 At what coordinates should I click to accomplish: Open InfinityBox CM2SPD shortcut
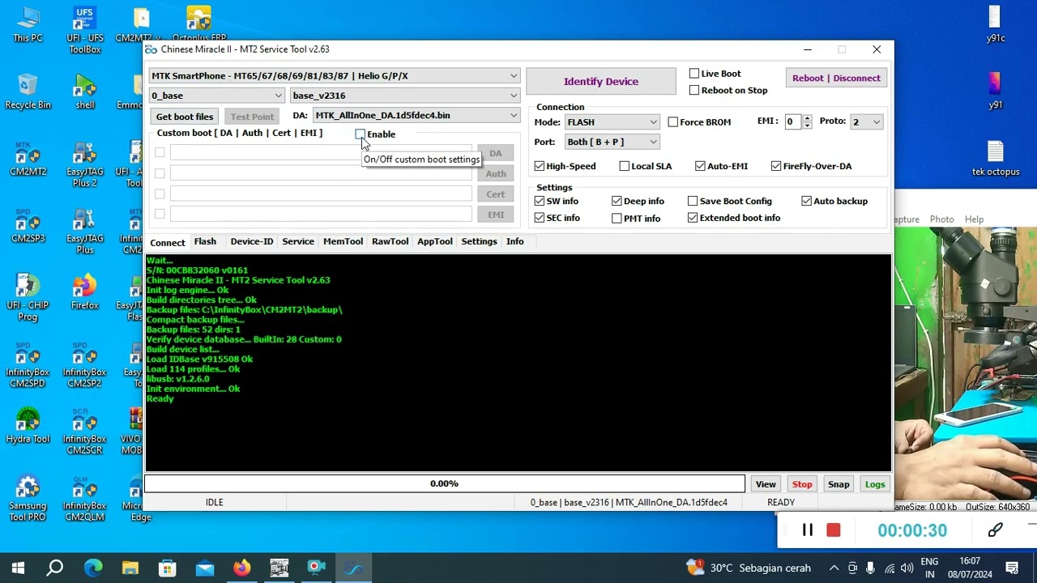[x=28, y=366]
